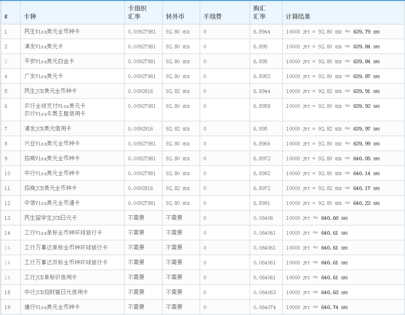Click 不需要 under 转外币 in row 18
Screen dimensions: 405x315
click(174, 292)
